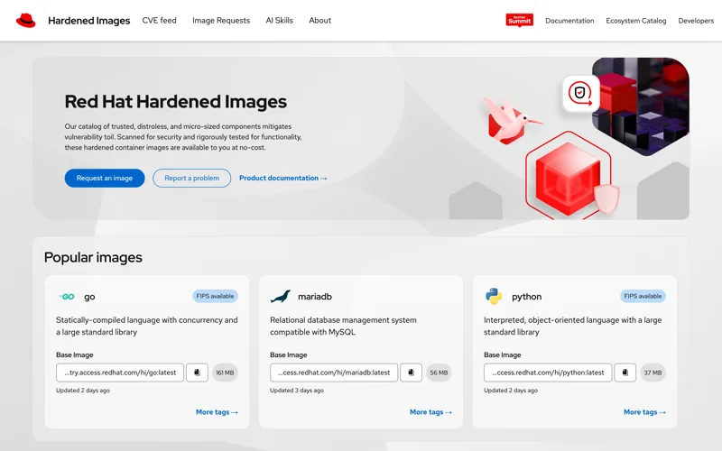This screenshot has width=722, height=451.
Task: Click the mariadb card title
Action: click(x=315, y=297)
